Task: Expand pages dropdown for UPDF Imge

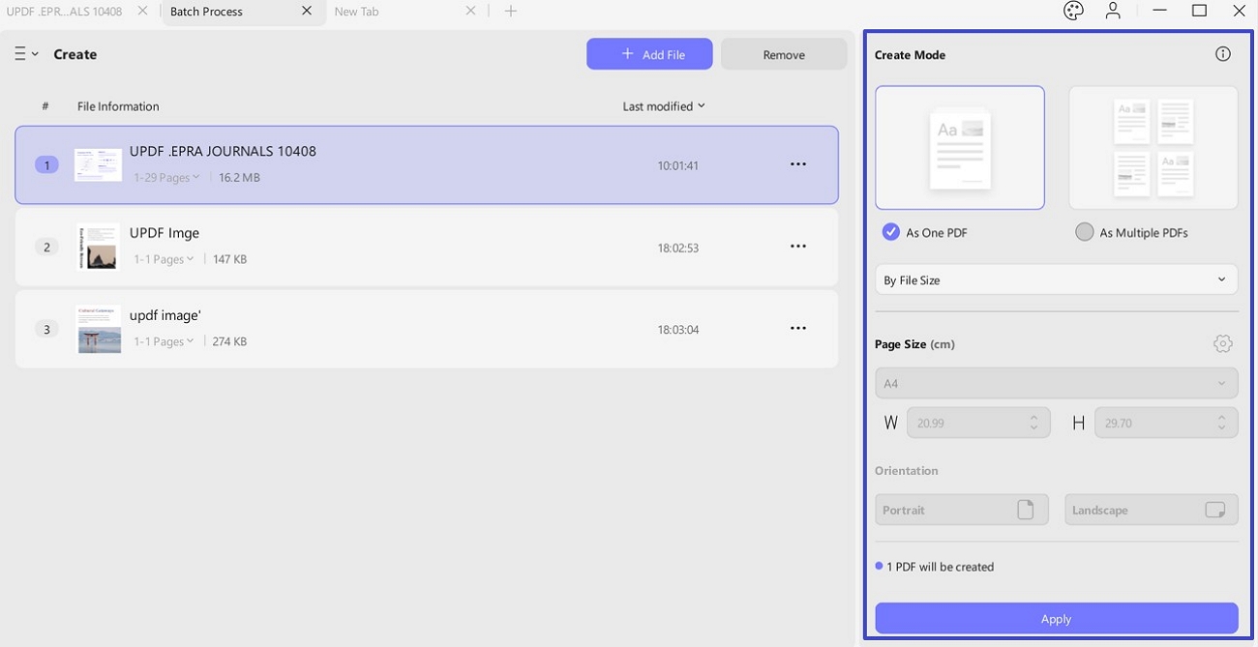Action: (x=164, y=259)
